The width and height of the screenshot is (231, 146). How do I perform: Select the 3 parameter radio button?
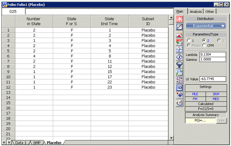(x=219, y=40)
